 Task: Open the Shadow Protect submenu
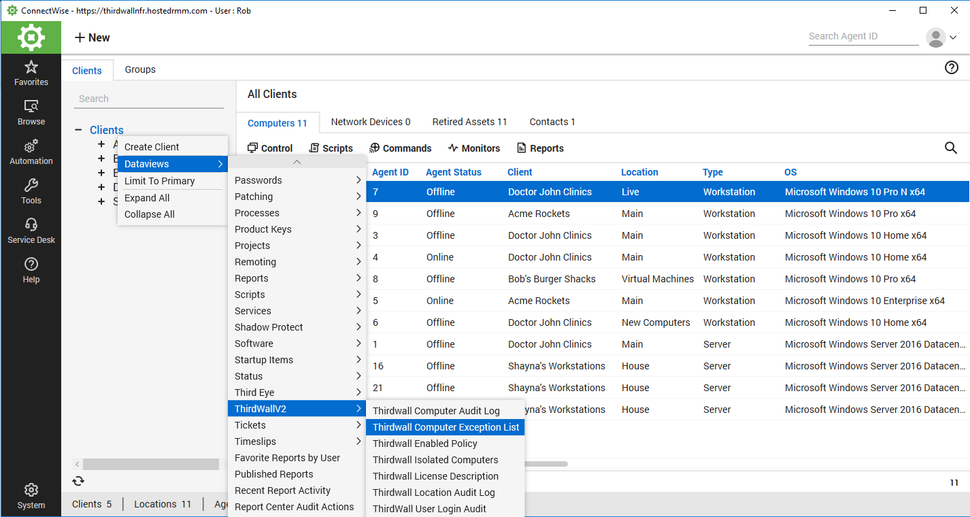pyautogui.click(x=297, y=327)
